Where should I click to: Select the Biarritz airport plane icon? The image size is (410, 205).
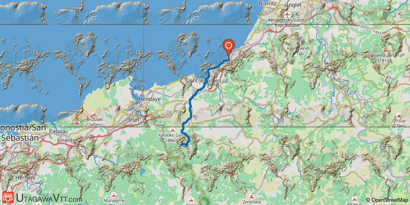[287, 15]
